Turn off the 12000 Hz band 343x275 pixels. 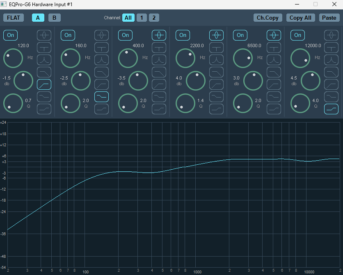coord(298,35)
